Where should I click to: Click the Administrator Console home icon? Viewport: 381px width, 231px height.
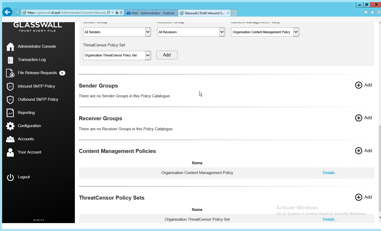point(10,47)
